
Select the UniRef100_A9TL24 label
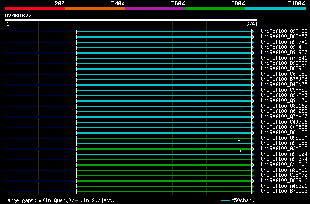tap(284, 154)
